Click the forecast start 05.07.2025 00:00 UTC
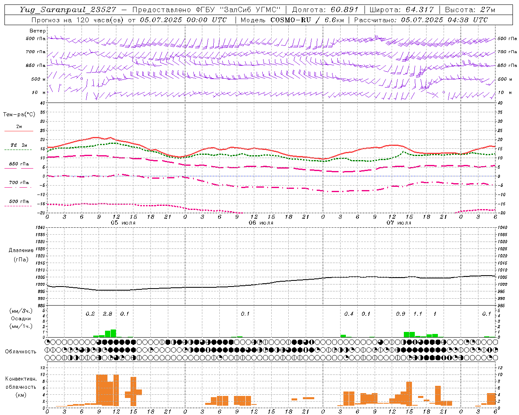 click(x=183, y=20)
